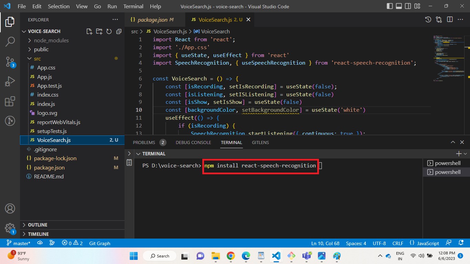Open the Run and Debug view
Viewport: 470px width, 264px height.
click(10, 82)
